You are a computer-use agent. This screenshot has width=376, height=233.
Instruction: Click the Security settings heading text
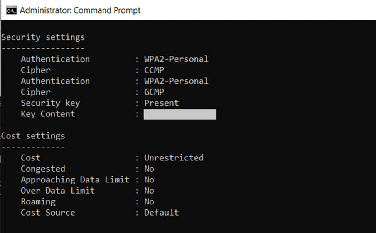pyautogui.click(x=43, y=37)
